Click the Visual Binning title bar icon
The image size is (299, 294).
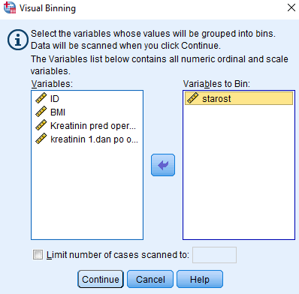tap(10, 7)
